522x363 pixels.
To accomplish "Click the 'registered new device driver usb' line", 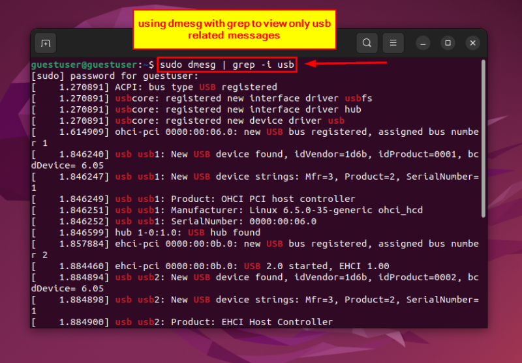I will pyautogui.click(x=188, y=121).
